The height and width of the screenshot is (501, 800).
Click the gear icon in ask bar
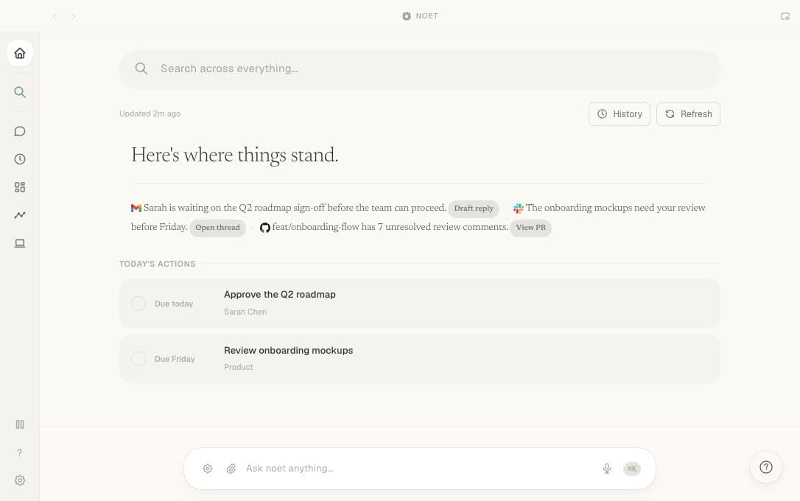pos(208,469)
